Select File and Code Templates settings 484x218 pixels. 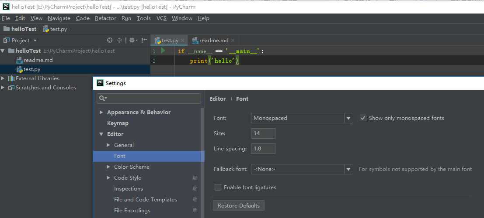[146, 200]
